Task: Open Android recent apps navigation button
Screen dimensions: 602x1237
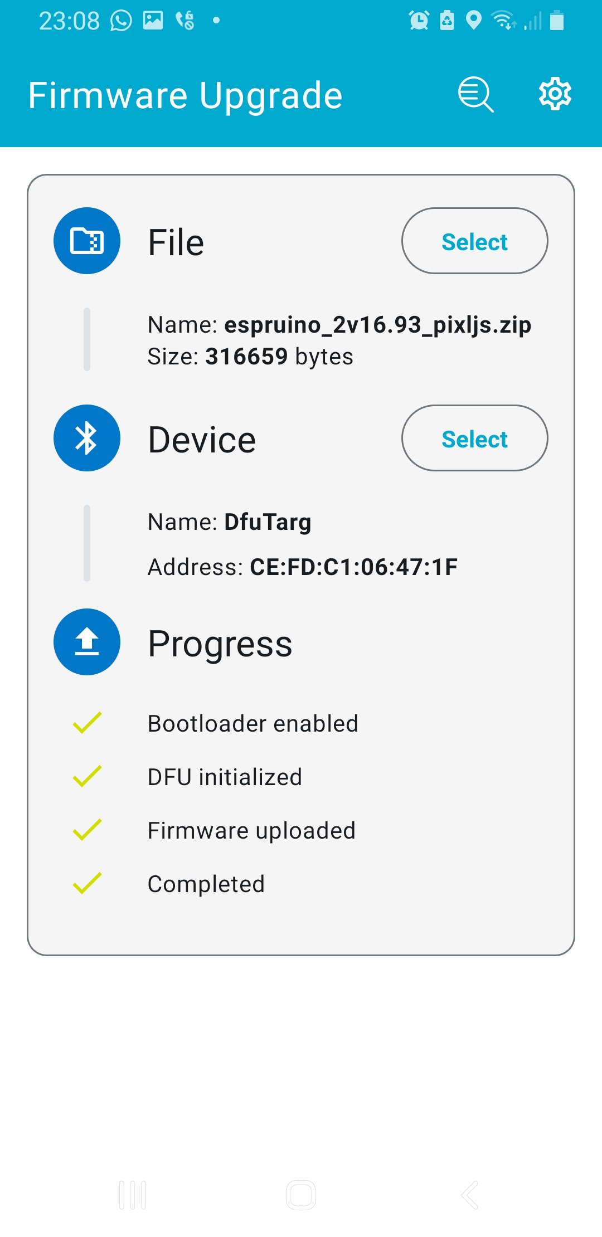Action: [x=133, y=1195]
